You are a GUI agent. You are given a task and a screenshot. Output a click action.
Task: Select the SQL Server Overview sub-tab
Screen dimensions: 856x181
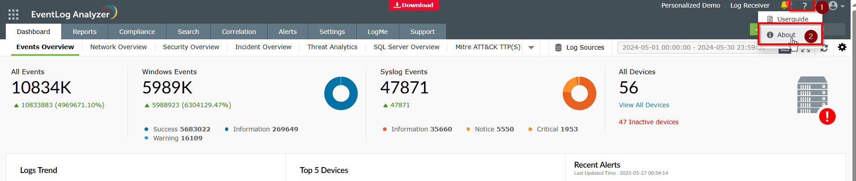(x=406, y=47)
